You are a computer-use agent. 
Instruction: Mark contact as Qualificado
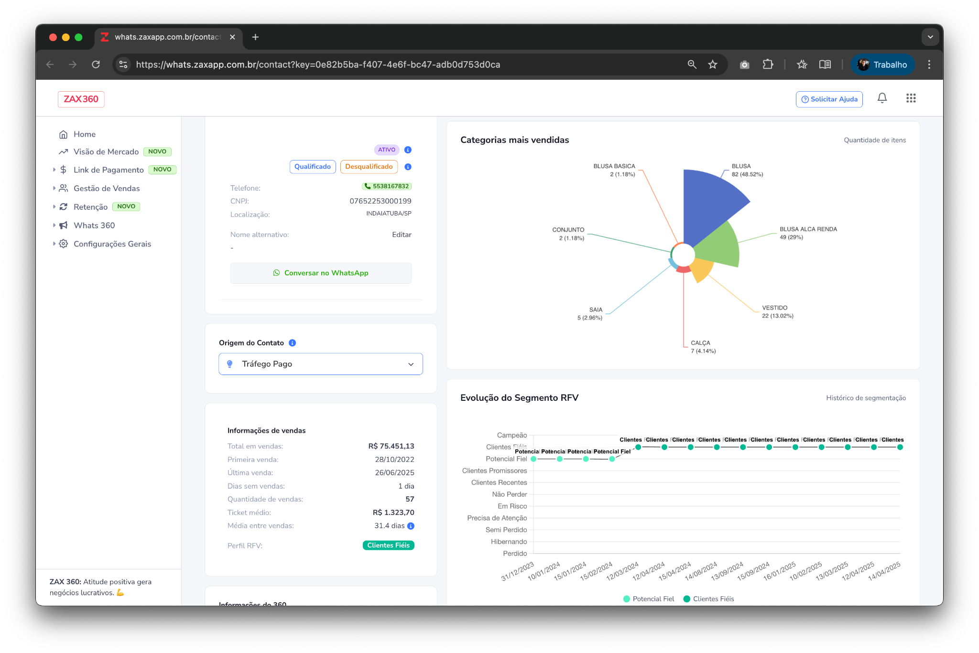[x=312, y=167]
